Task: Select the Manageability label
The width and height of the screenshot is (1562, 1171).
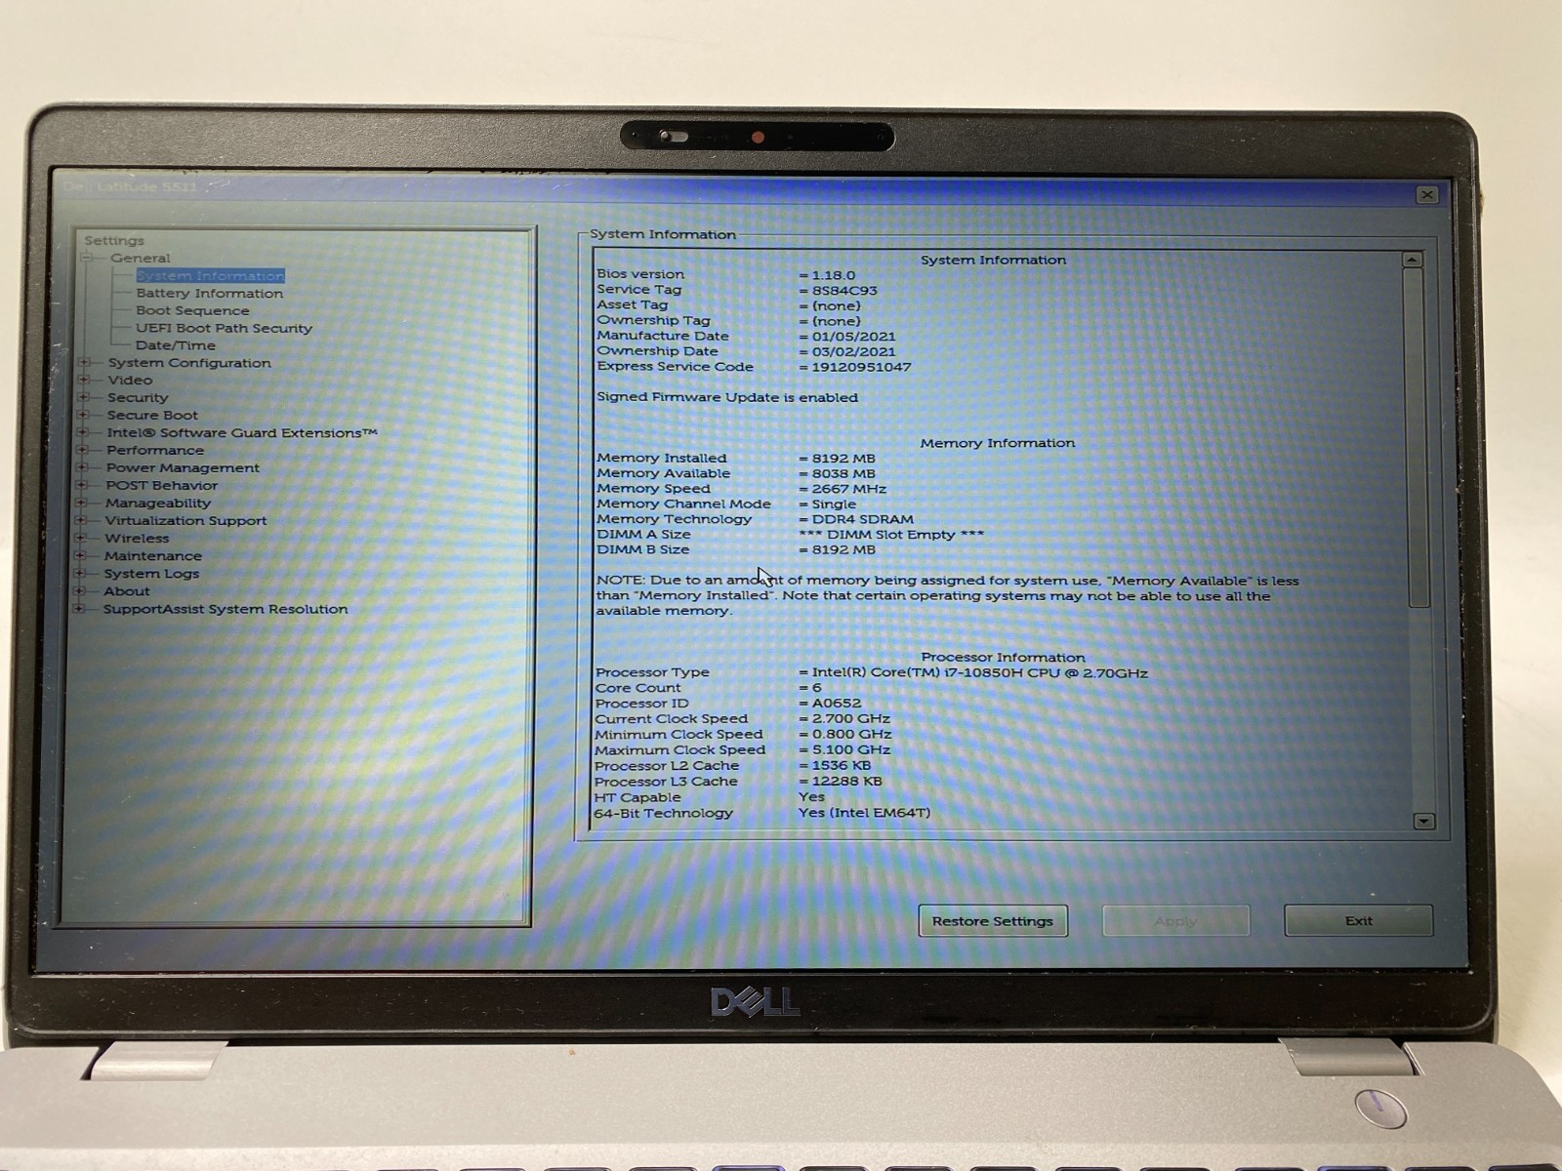Action: pos(158,503)
